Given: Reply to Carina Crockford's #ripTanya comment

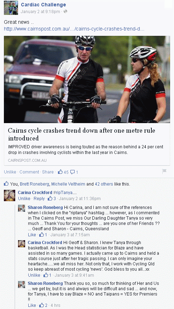Looking at the screenshot, I should click(39, 198).
